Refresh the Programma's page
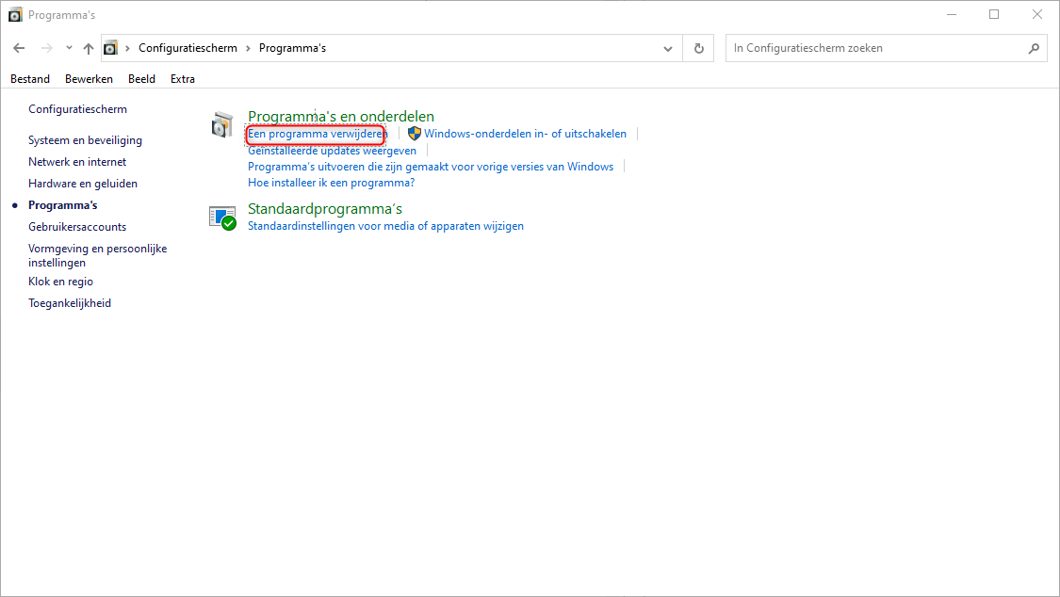Screen dimensions: 1060x597 click(x=699, y=49)
